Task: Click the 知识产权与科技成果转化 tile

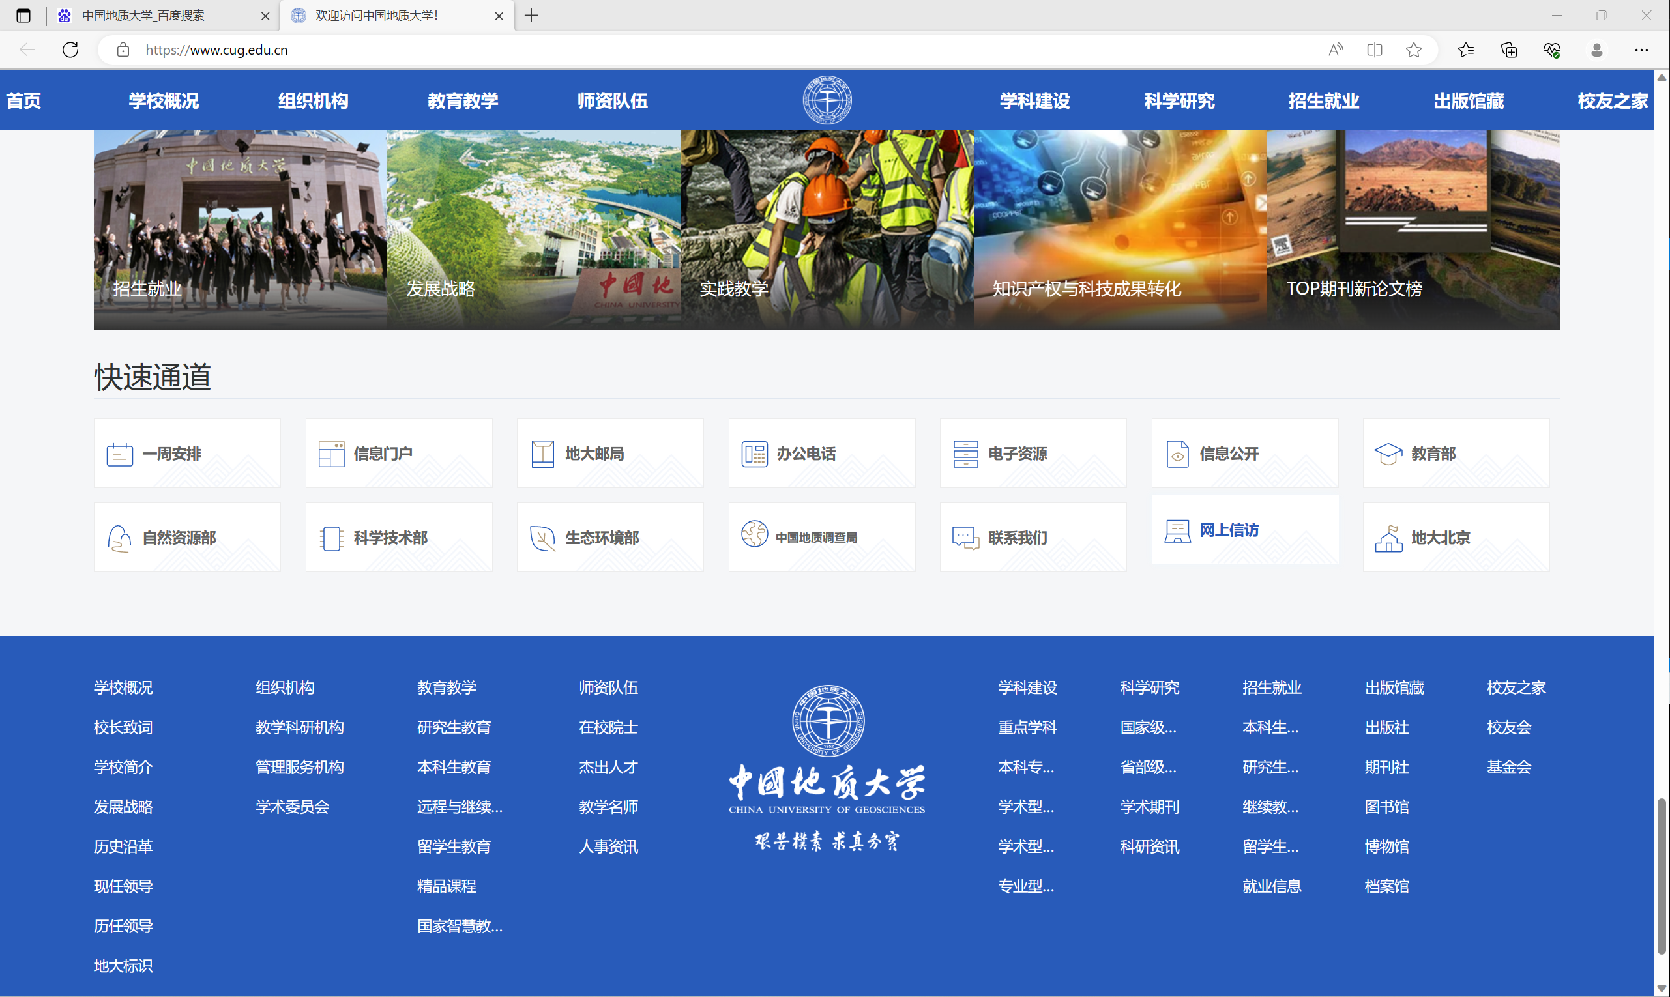Action: click(1121, 229)
